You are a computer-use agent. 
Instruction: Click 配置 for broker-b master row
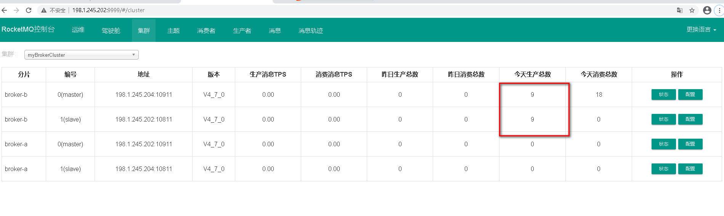[x=690, y=94]
